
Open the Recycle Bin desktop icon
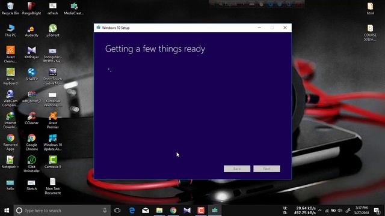point(10,8)
